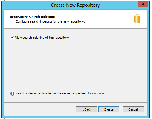Open the Learn more link
Viewport: 152px width, 119px height.
pos(97,93)
